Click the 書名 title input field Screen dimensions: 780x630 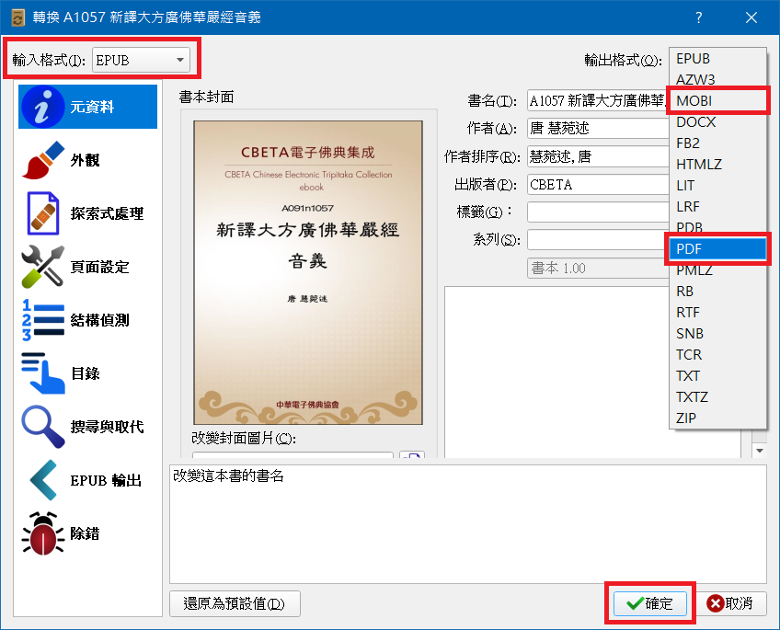[x=598, y=101]
